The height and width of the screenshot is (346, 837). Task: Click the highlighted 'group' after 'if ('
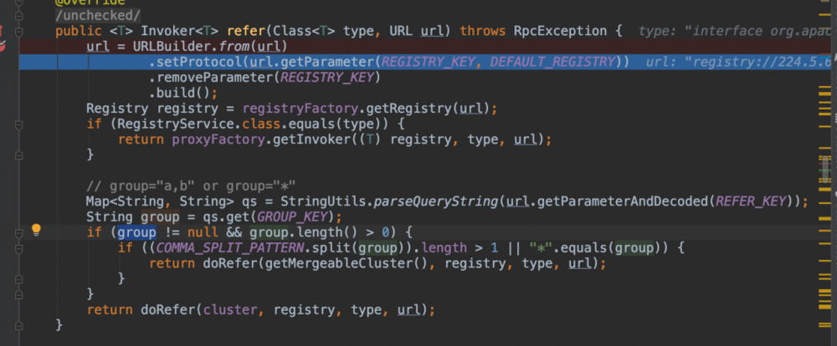click(x=136, y=232)
